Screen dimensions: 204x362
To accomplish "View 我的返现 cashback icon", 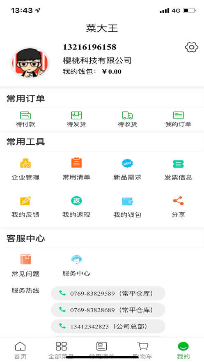I will click(76, 201).
